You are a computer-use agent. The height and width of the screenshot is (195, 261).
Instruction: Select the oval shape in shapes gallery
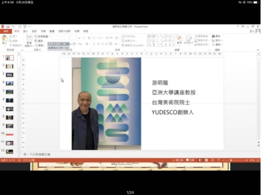pyautogui.click(x=170, y=37)
